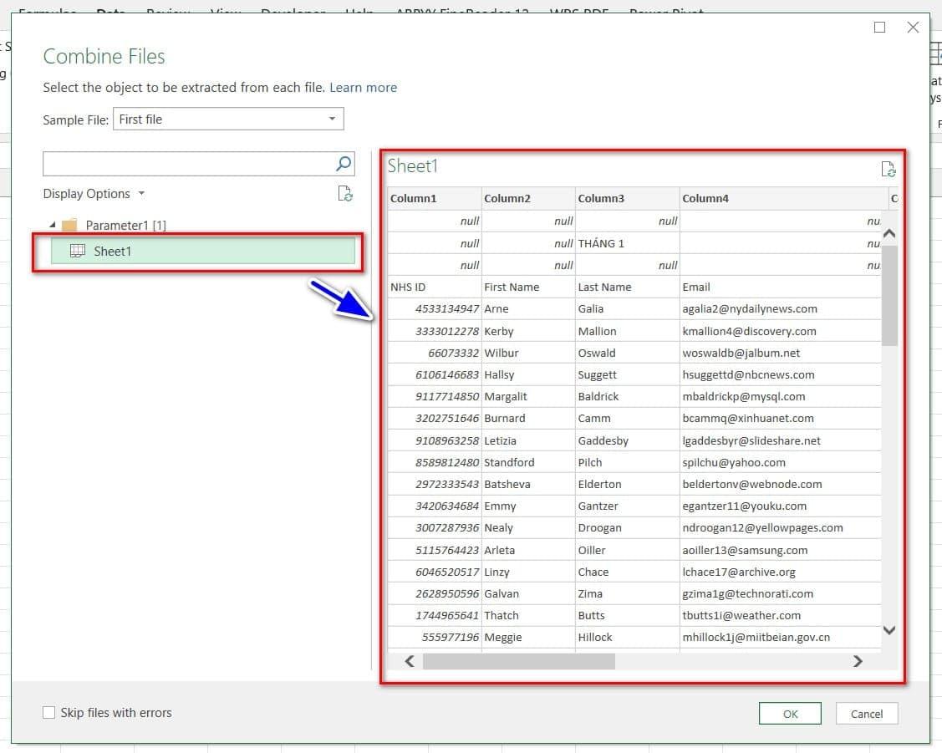Click inside the search input field
The width and height of the screenshot is (942, 753).
pyautogui.click(x=188, y=164)
